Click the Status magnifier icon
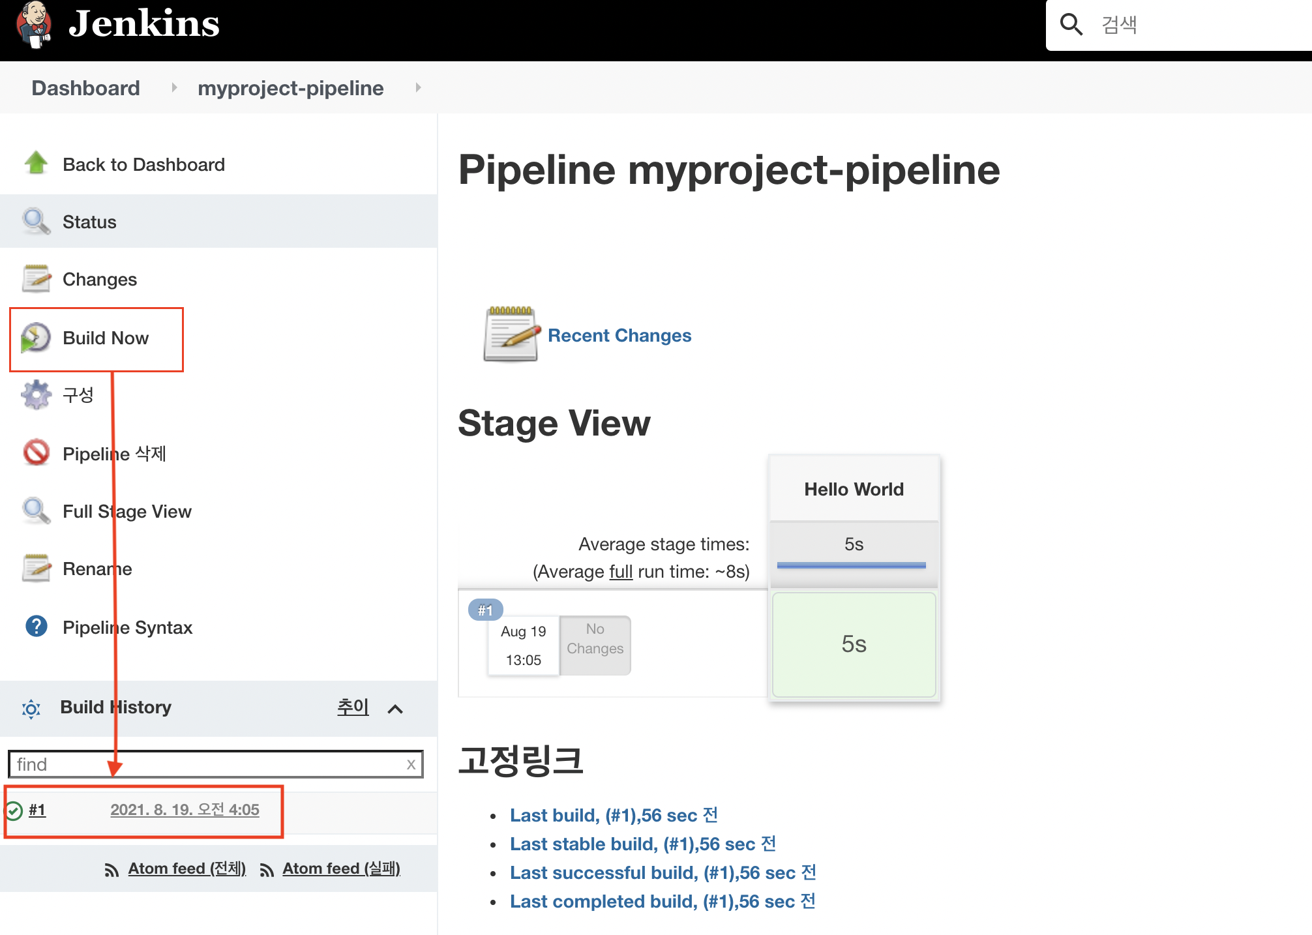1312x935 pixels. (x=37, y=221)
